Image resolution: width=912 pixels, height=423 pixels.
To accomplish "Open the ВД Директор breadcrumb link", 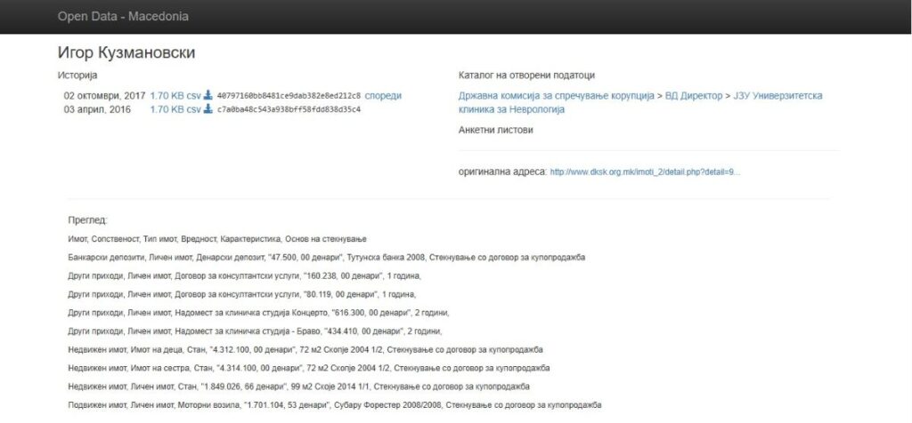I will [x=694, y=95].
